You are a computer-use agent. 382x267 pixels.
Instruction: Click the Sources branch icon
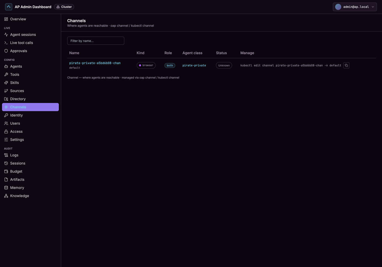click(x=6, y=91)
